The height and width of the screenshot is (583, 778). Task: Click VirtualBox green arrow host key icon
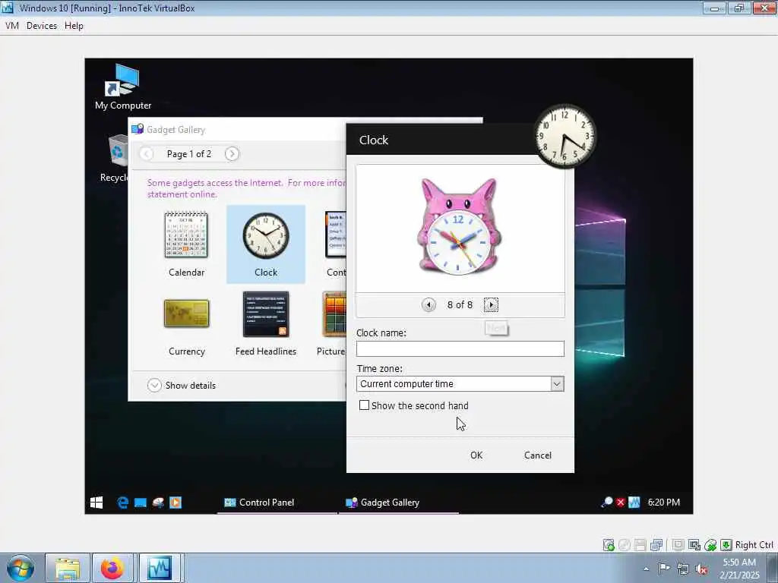click(x=726, y=545)
